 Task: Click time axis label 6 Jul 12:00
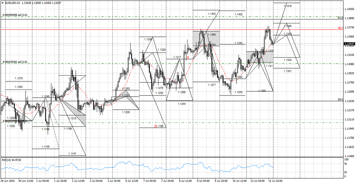pos(132,180)
